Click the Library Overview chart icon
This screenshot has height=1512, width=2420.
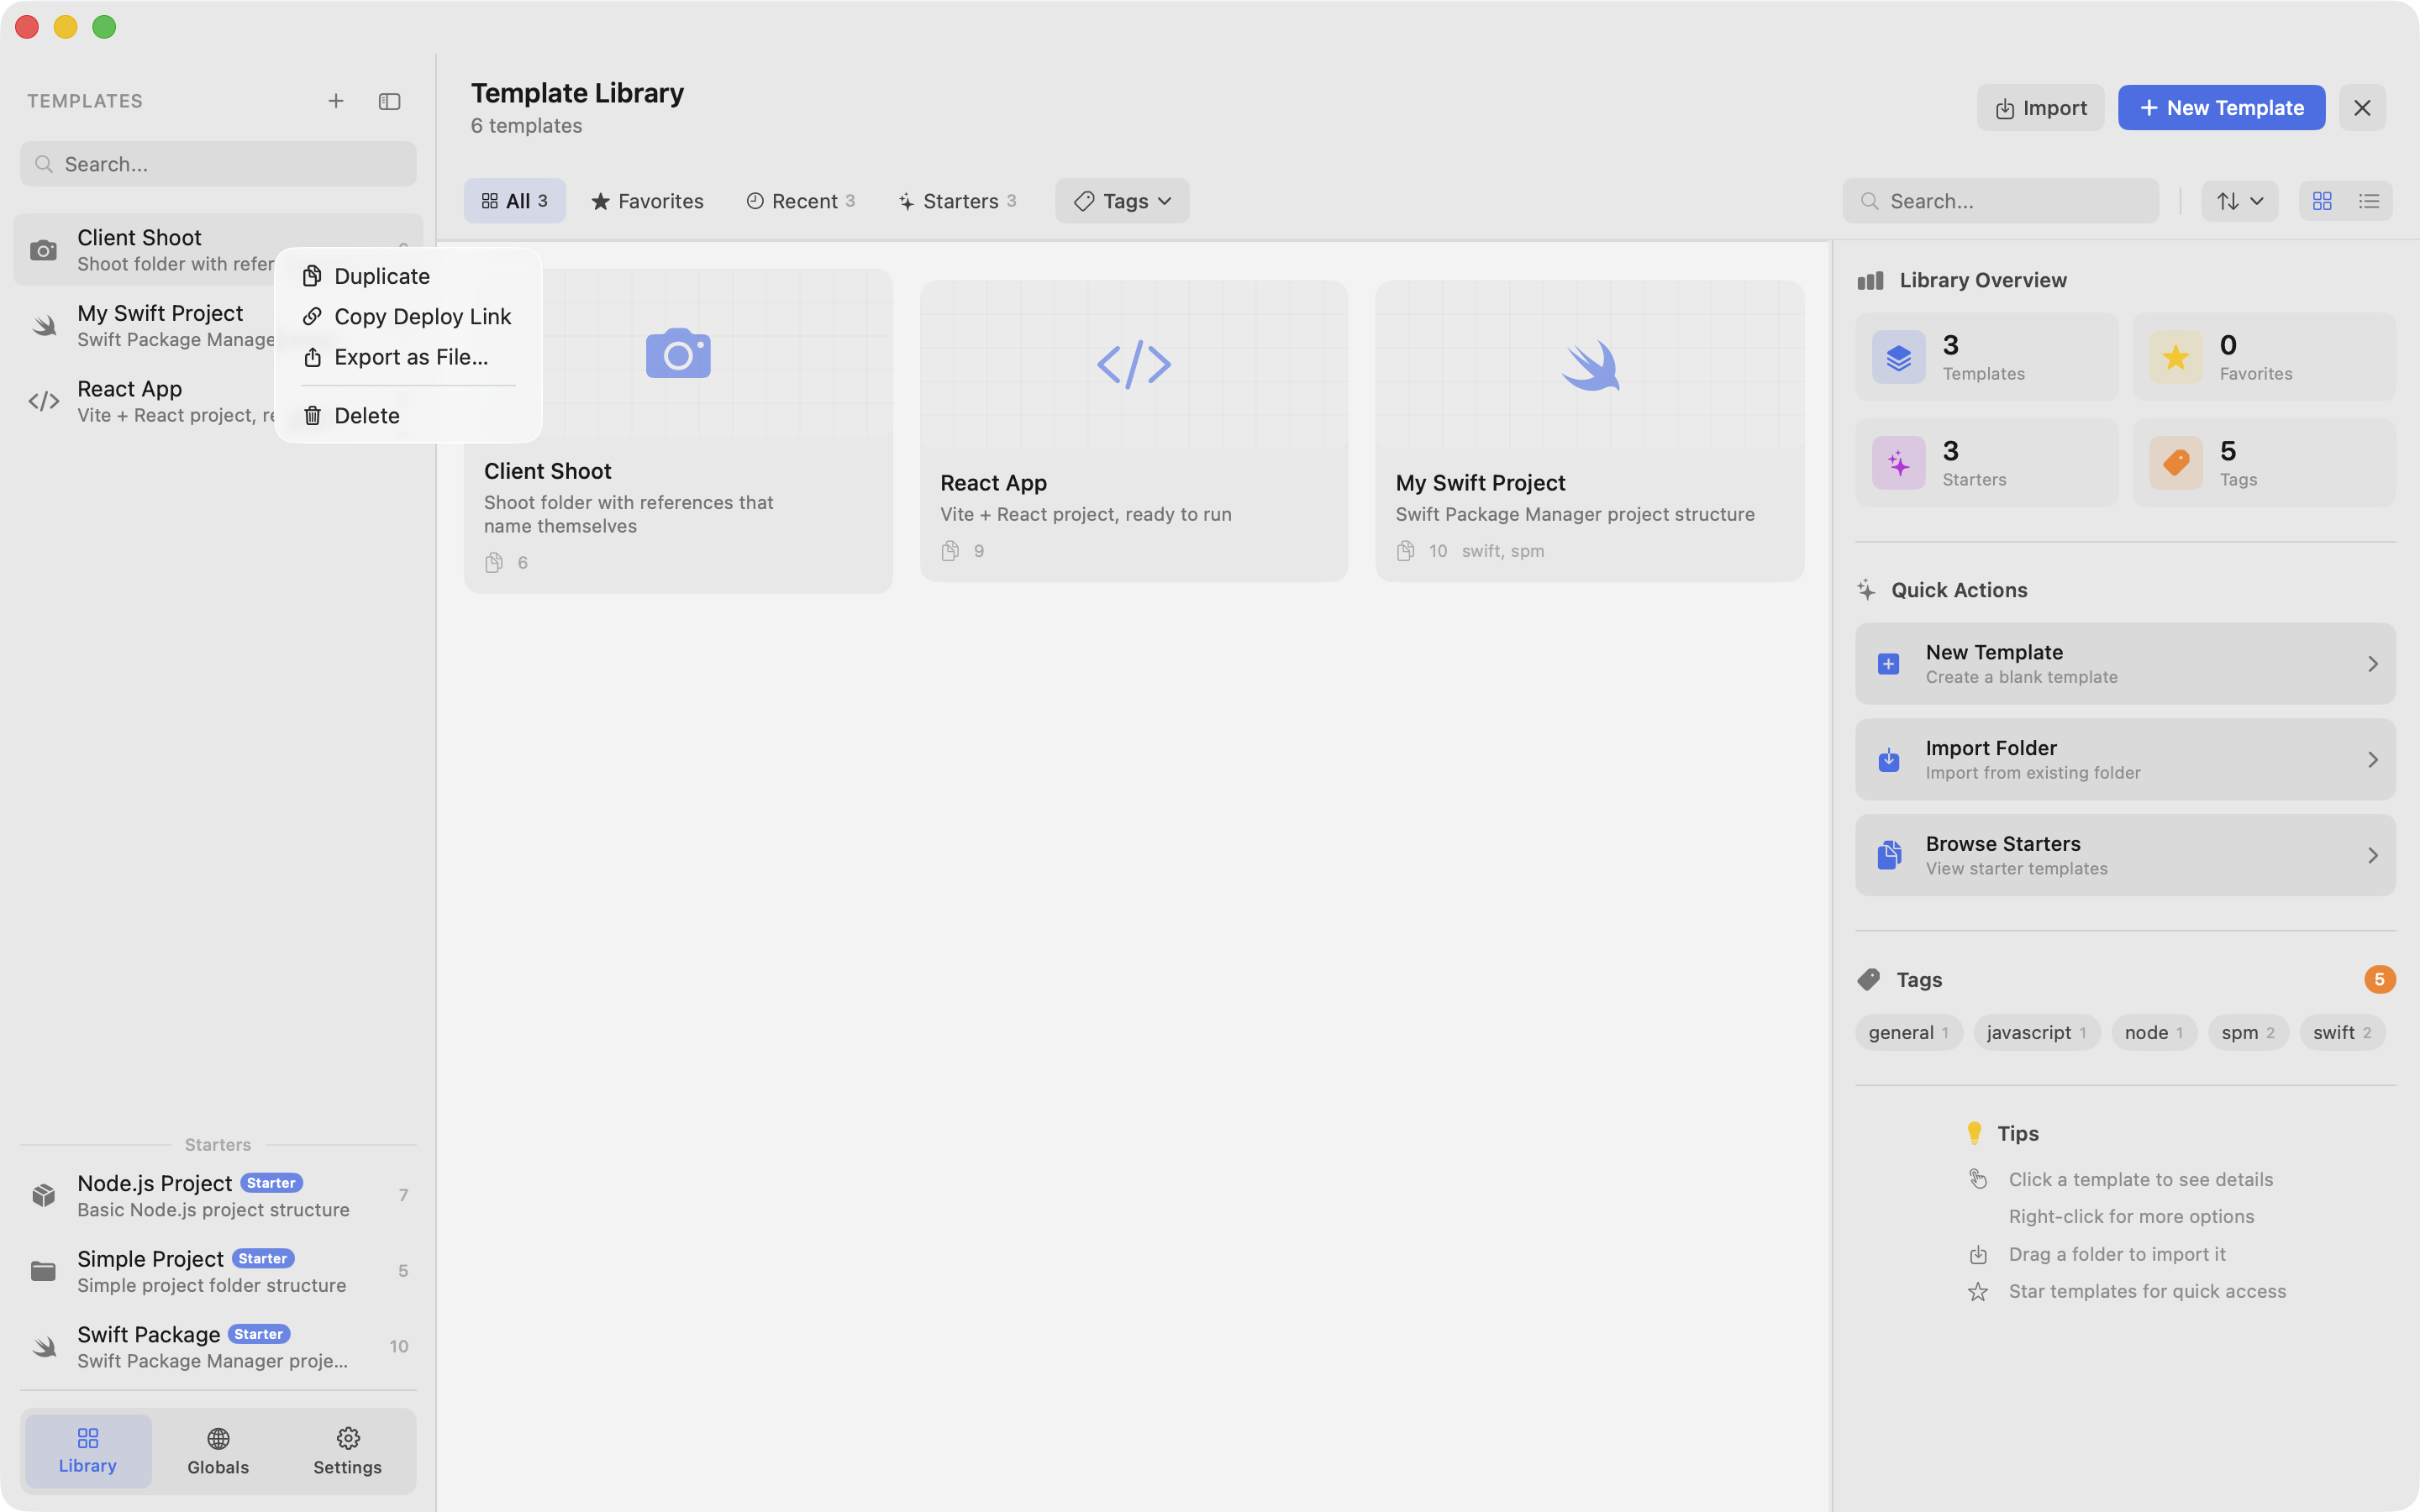point(1870,281)
